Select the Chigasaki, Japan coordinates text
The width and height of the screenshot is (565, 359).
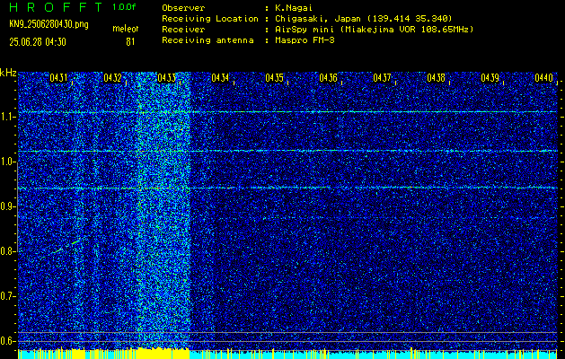coord(364,18)
